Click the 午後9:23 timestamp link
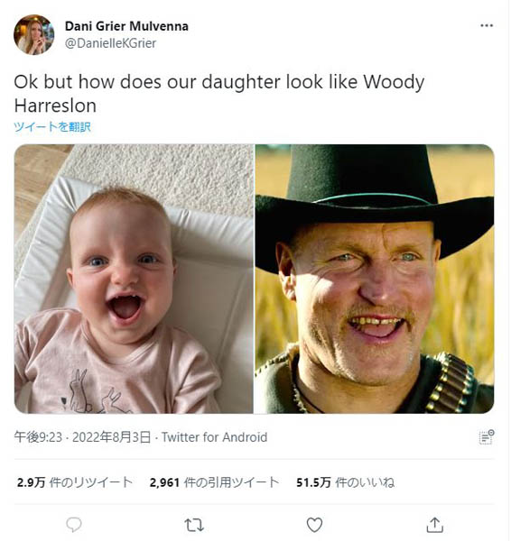The width and height of the screenshot is (511, 541). click(x=38, y=437)
